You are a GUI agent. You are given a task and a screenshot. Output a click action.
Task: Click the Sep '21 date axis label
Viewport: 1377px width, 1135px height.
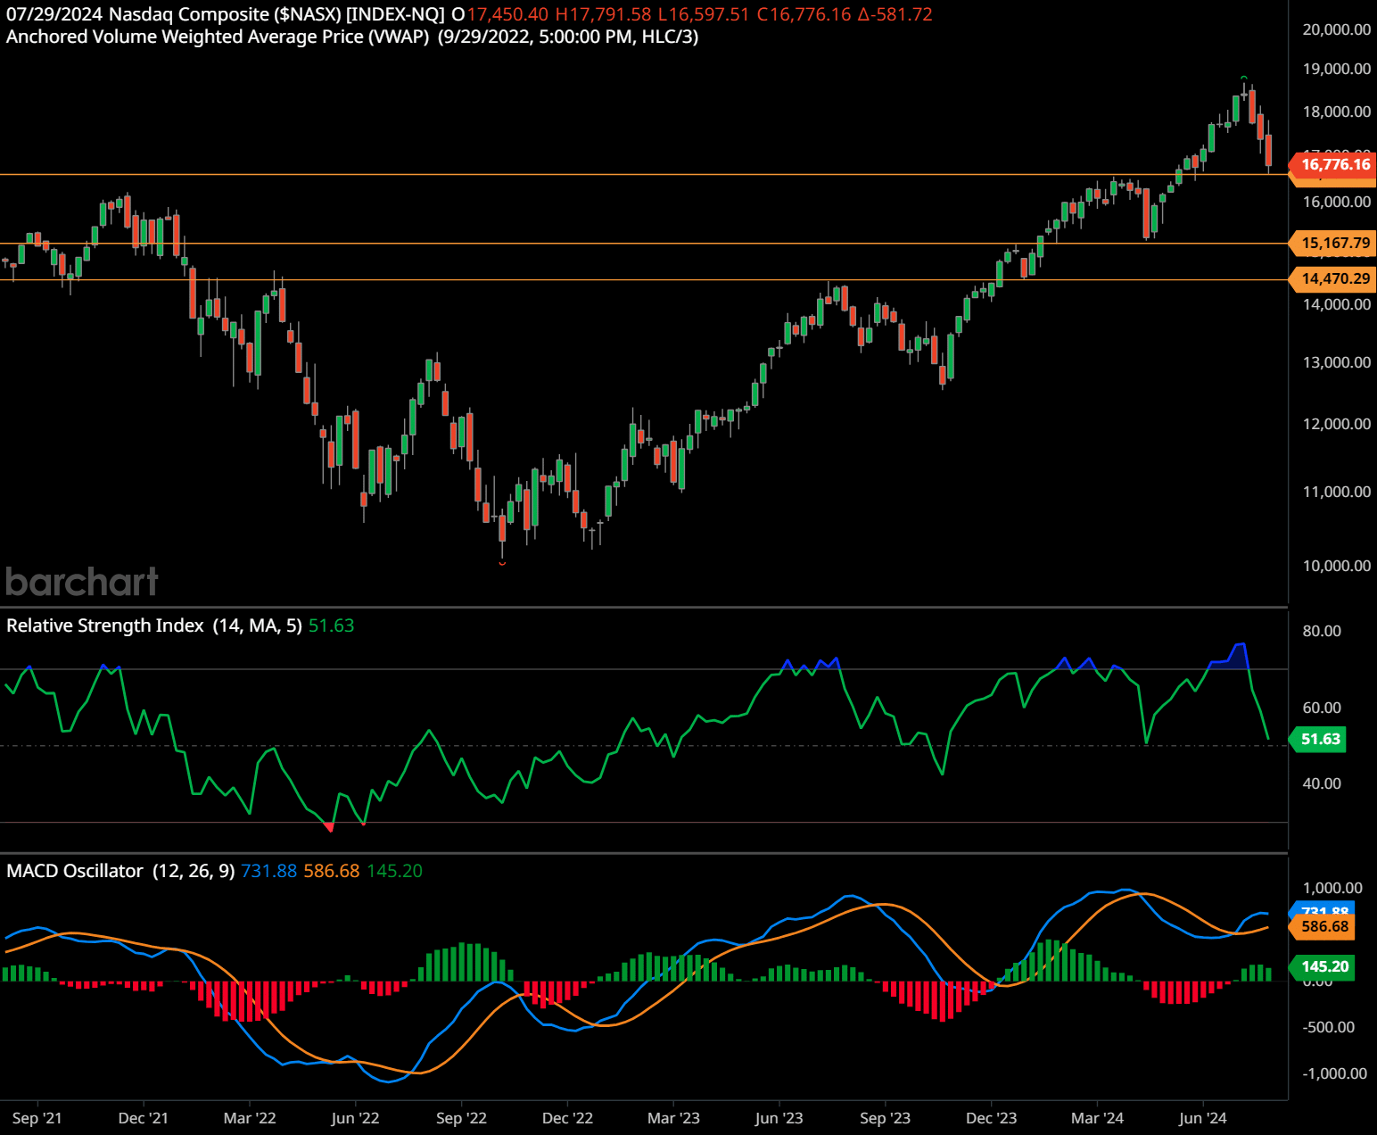point(37,1118)
